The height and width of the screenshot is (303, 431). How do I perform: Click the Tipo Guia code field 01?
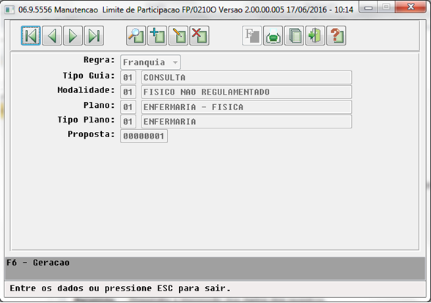pyautogui.click(x=128, y=77)
